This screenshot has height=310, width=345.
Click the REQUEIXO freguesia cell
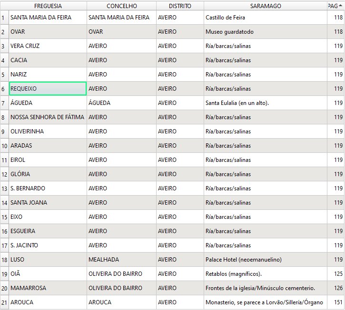48,89
